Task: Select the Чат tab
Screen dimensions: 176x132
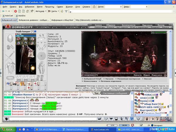Action: pos(97,93)
